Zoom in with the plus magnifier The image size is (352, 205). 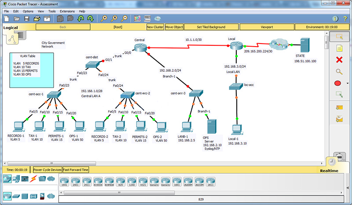[104, 18]
